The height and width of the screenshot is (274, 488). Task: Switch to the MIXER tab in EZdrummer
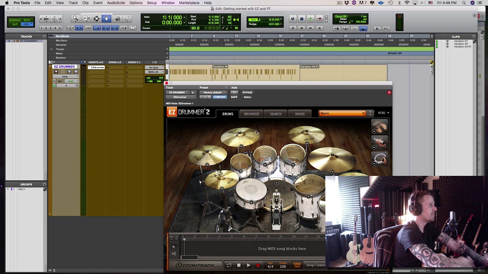click(x=300, y=114)
